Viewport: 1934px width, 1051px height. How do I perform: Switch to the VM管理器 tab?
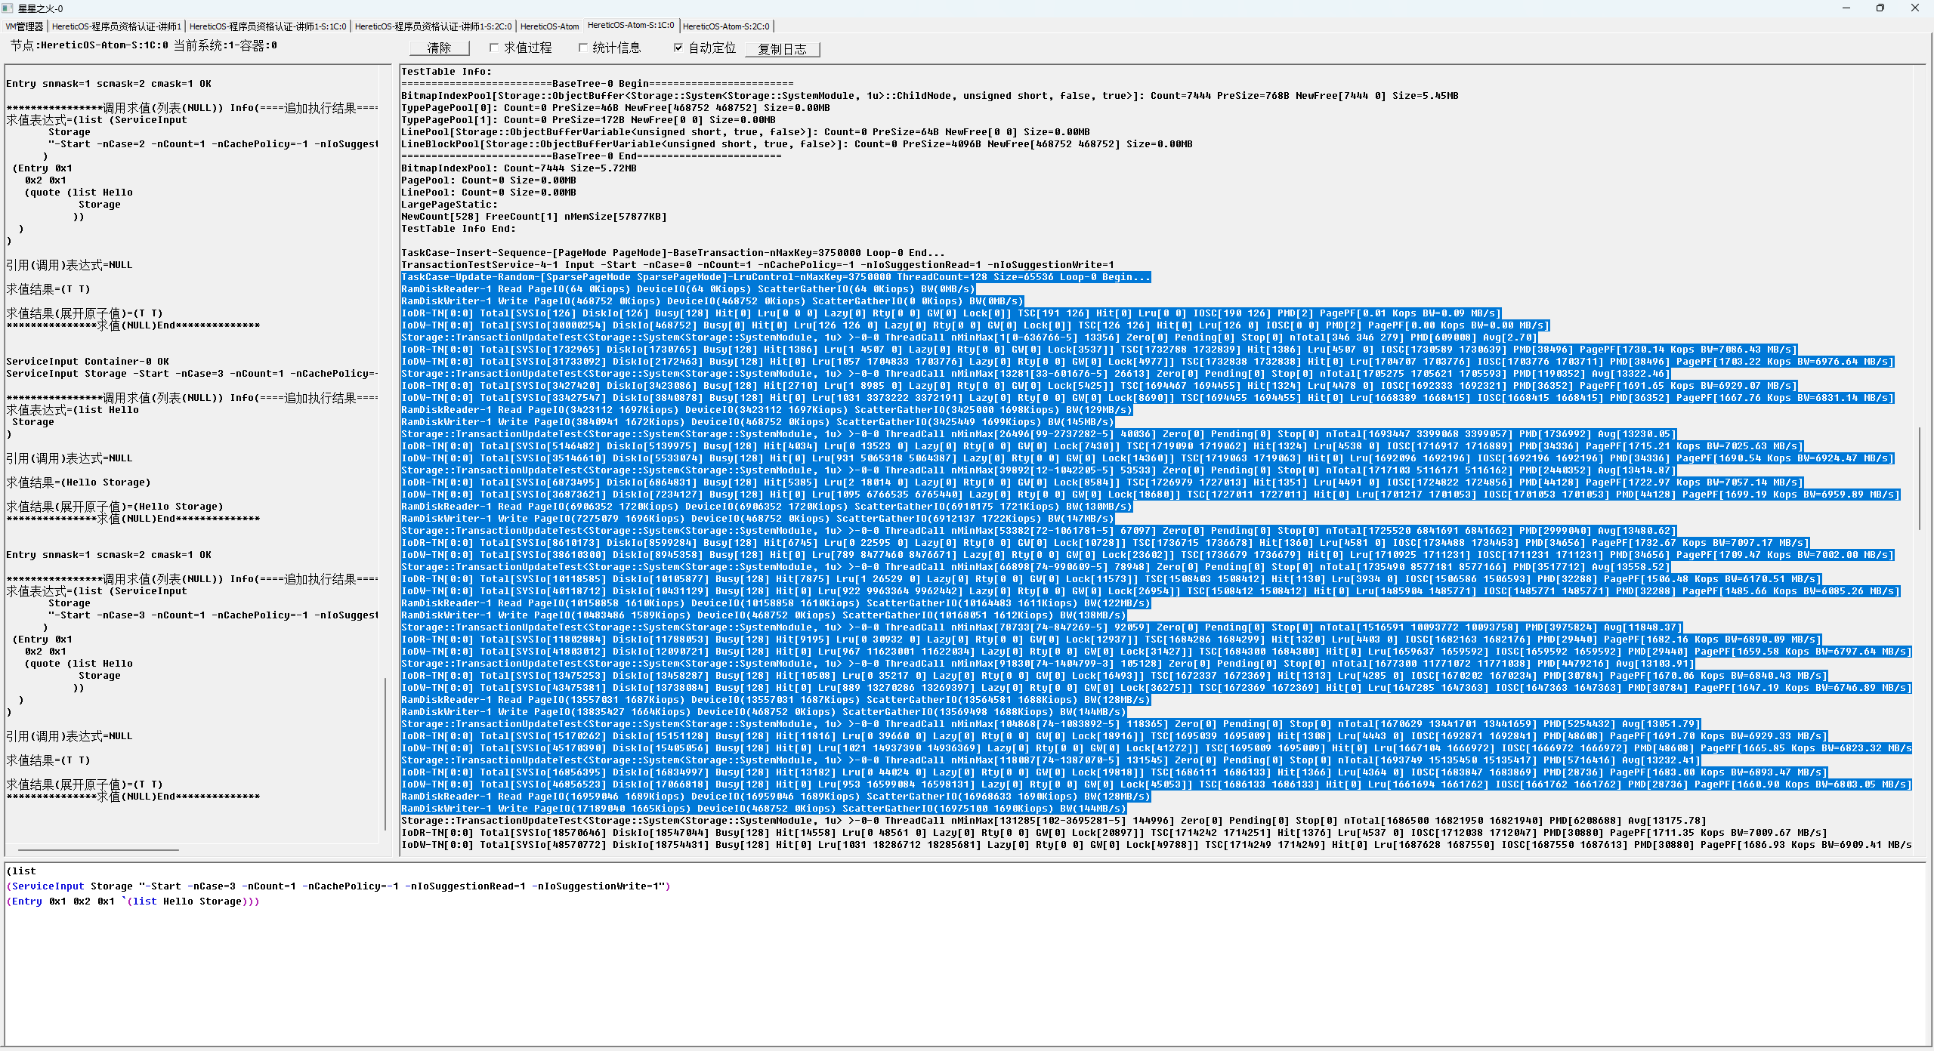(25, 26)
